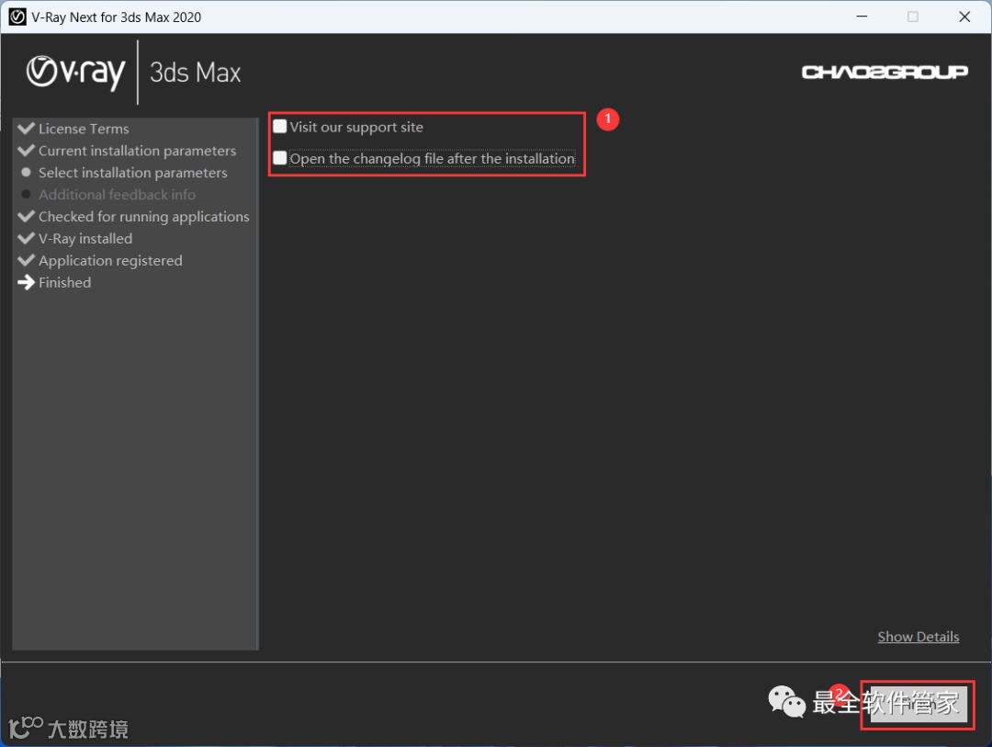Click the checkmark beside Current installation parameters
Viewport: 992px width, 747px height.
[x=26, y=150]
